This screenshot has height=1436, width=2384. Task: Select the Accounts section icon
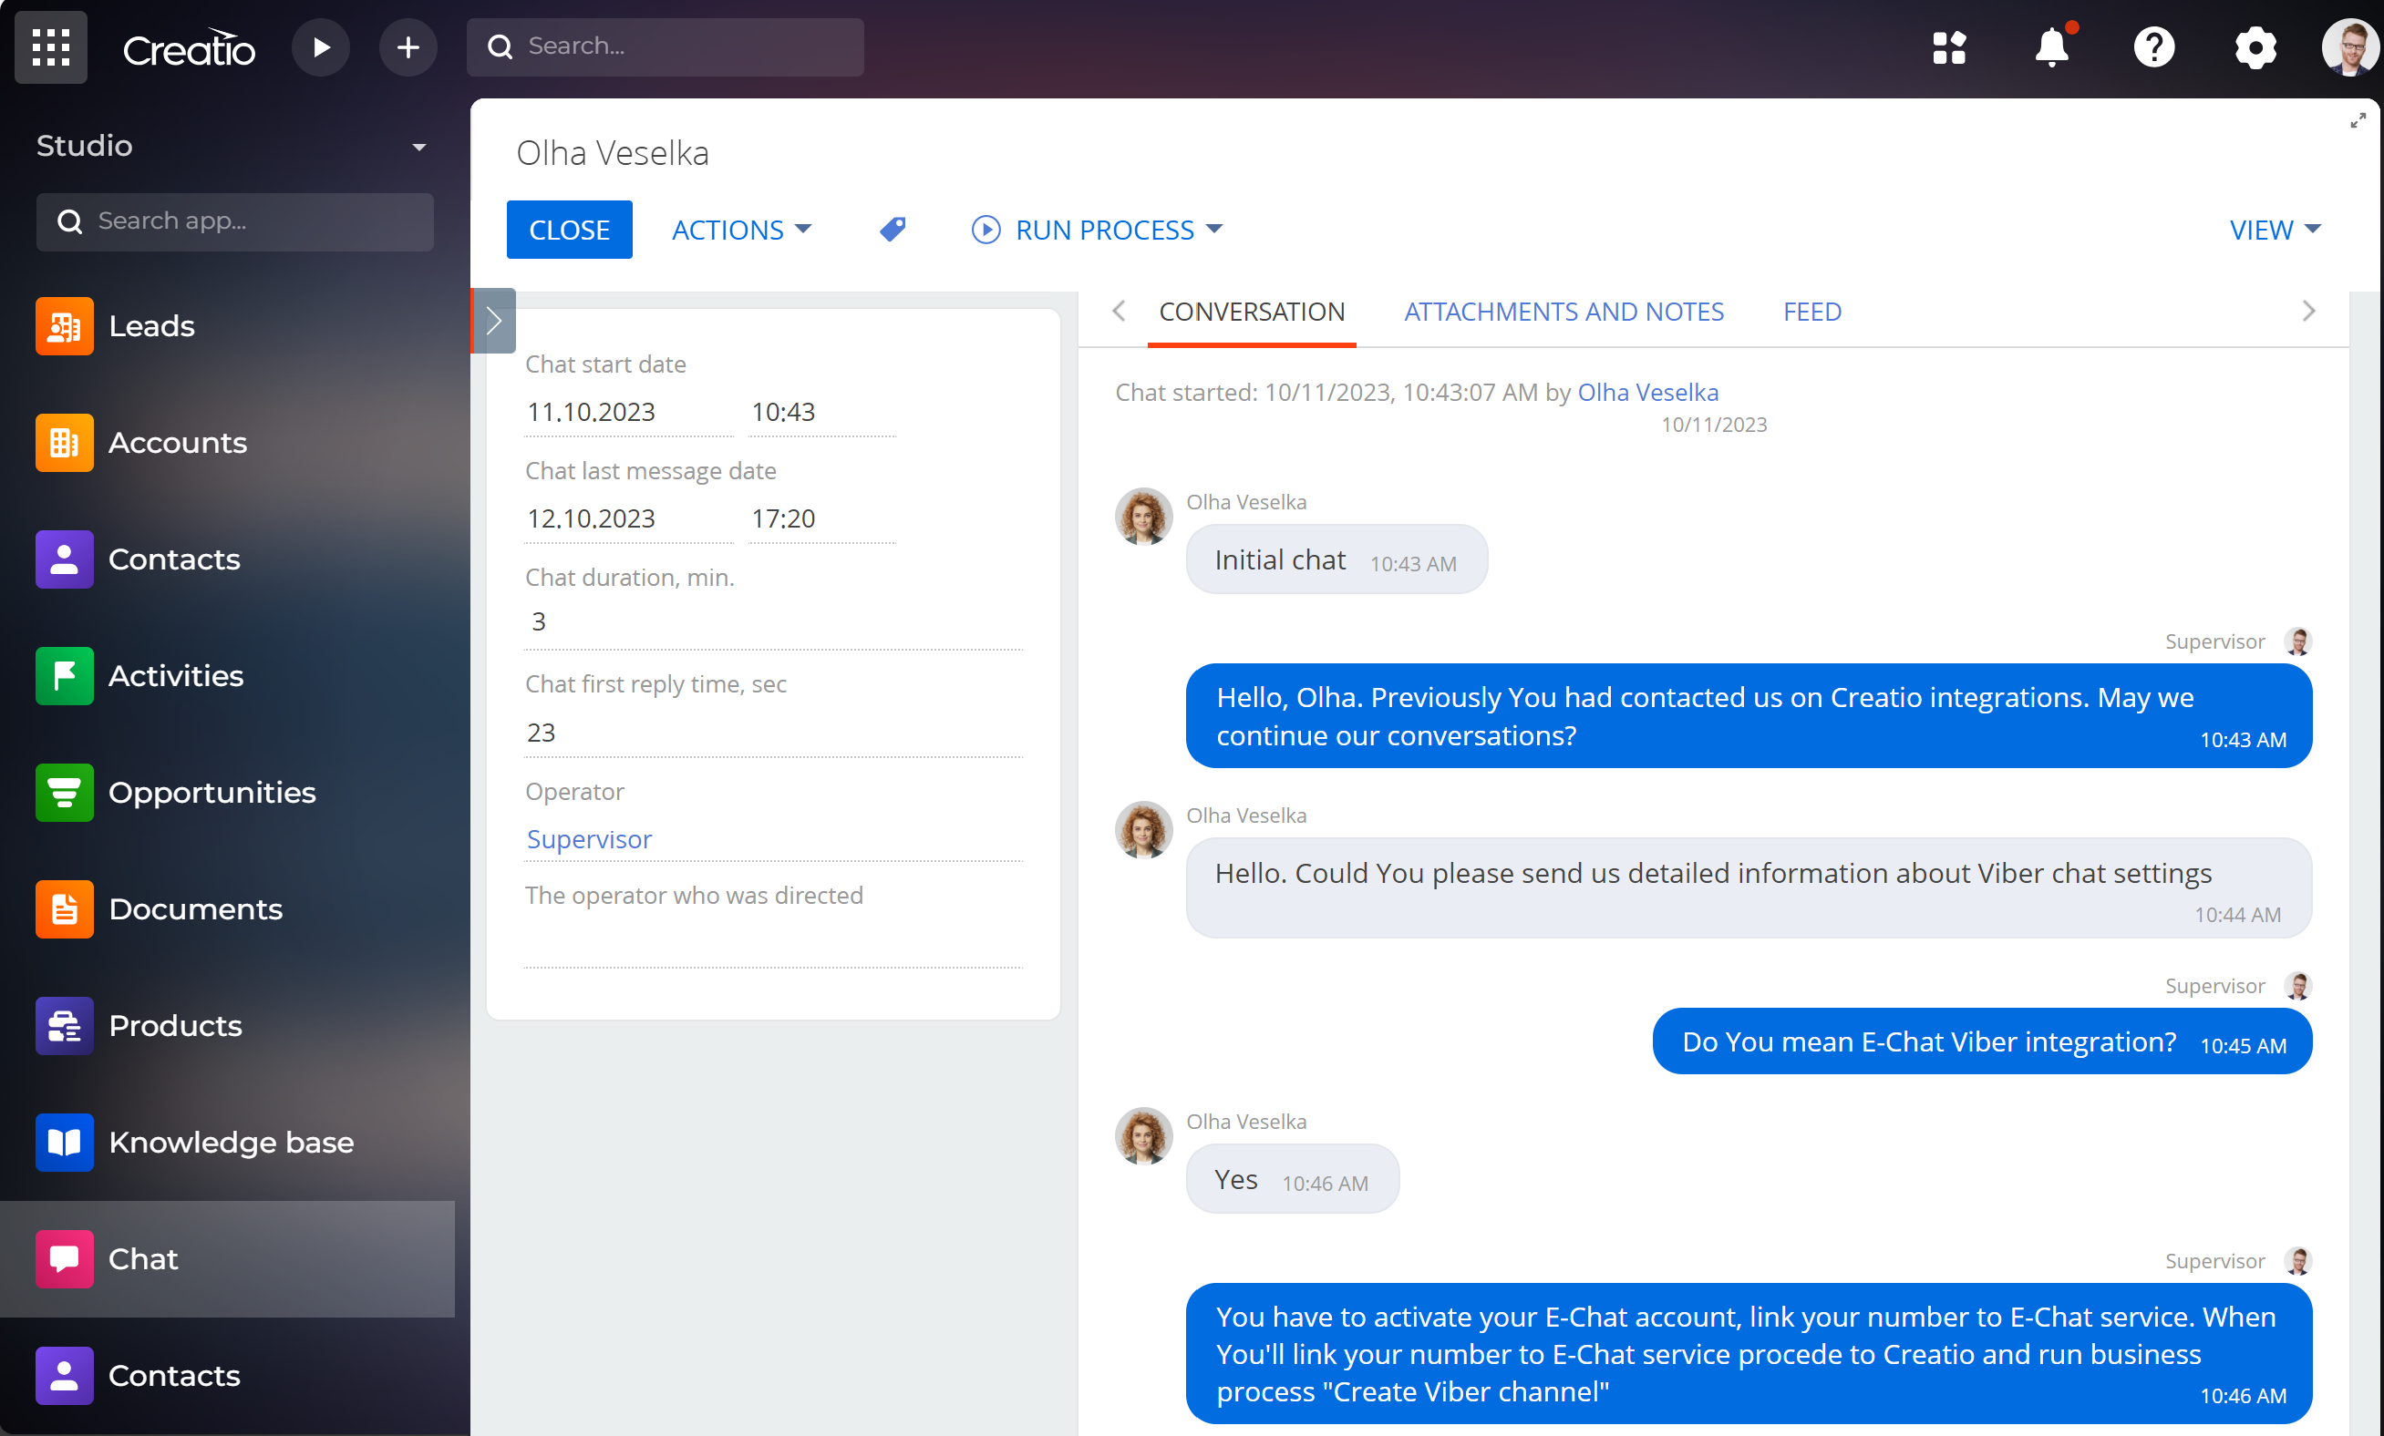tap(64, 443)
